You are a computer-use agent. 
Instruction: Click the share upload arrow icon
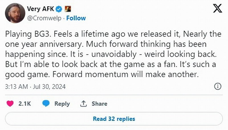[84, 104]
